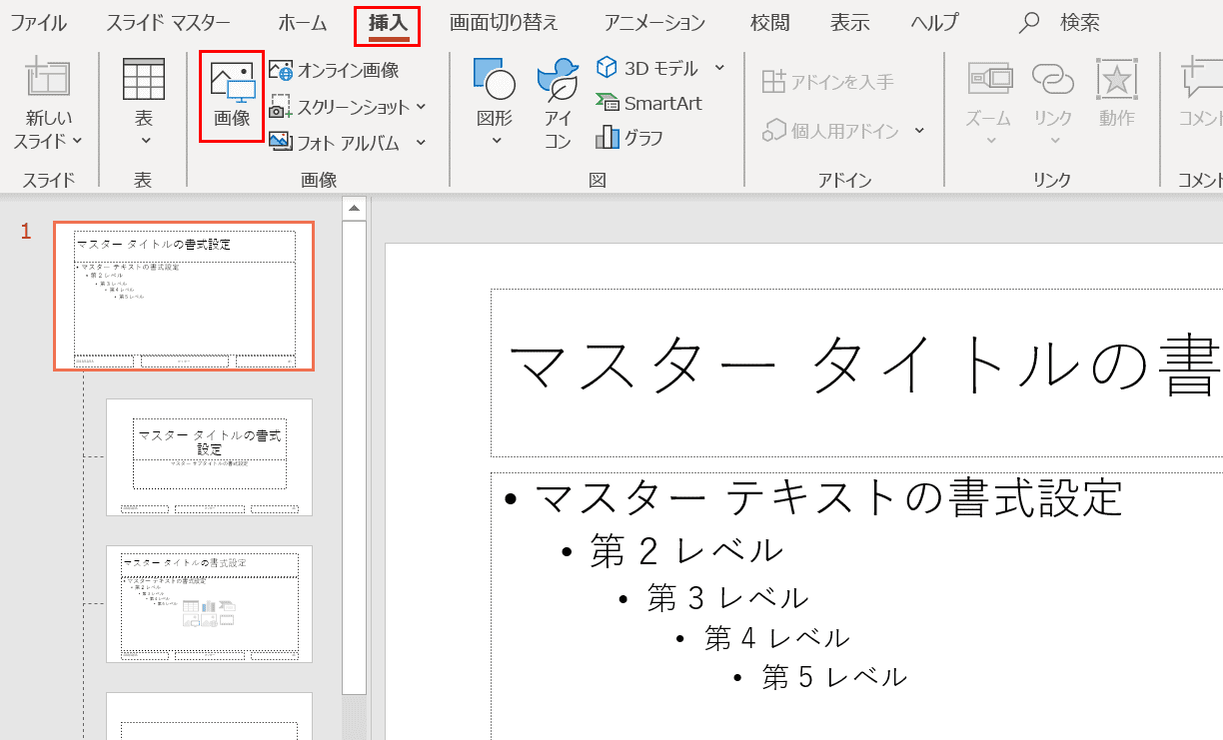1223x740 pixels.
Task: Click the thumbnail pane scroll up arrow
Action: click(354, 209)
